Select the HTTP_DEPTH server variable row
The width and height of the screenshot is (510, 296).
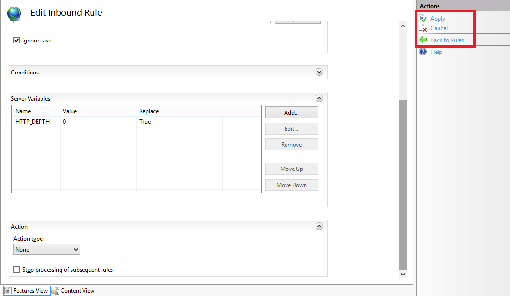point(32,122)
